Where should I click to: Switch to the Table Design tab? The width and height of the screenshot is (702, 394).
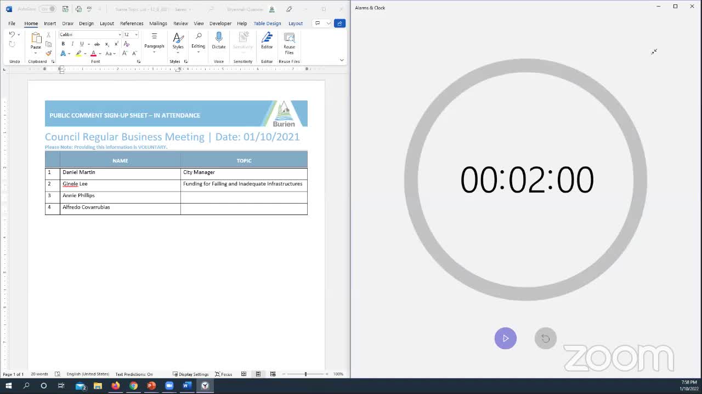tap(267, 24)
